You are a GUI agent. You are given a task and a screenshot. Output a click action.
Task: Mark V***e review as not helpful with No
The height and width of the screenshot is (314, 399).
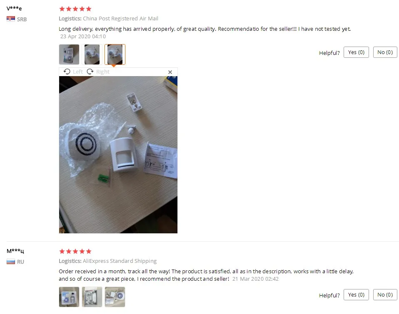point(385,52)
